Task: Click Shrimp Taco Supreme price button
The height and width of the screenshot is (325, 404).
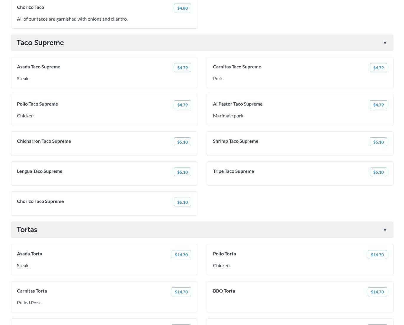Action: [x=378, y=142]
